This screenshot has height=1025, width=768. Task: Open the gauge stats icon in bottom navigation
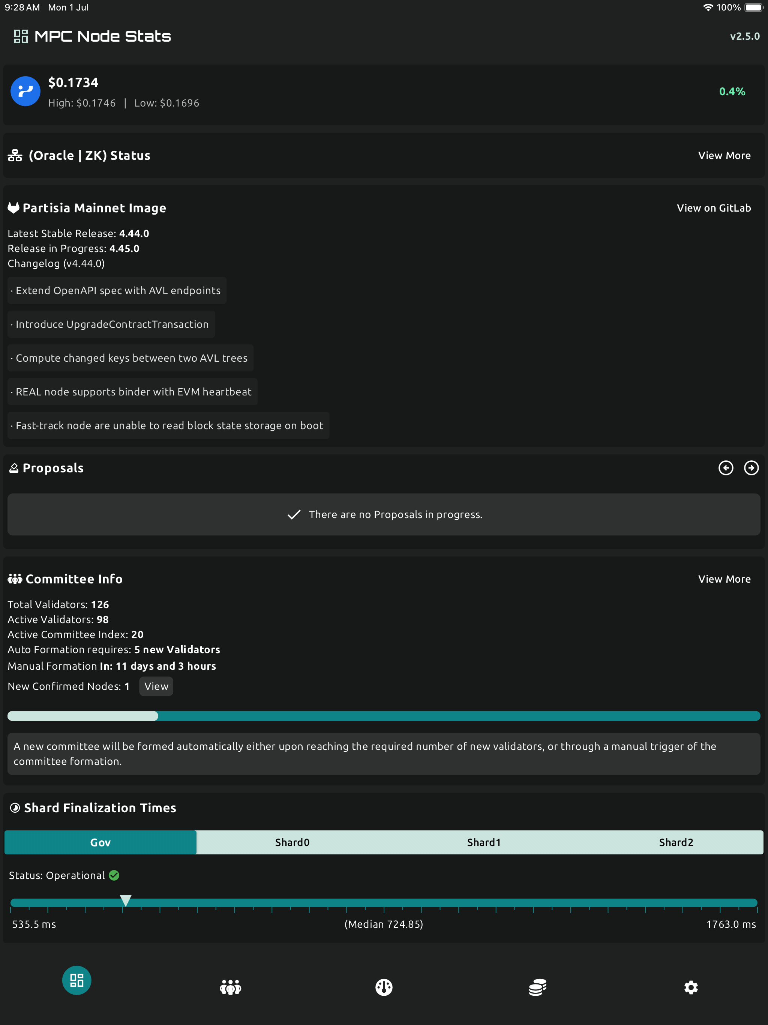(x=384, y=987)
